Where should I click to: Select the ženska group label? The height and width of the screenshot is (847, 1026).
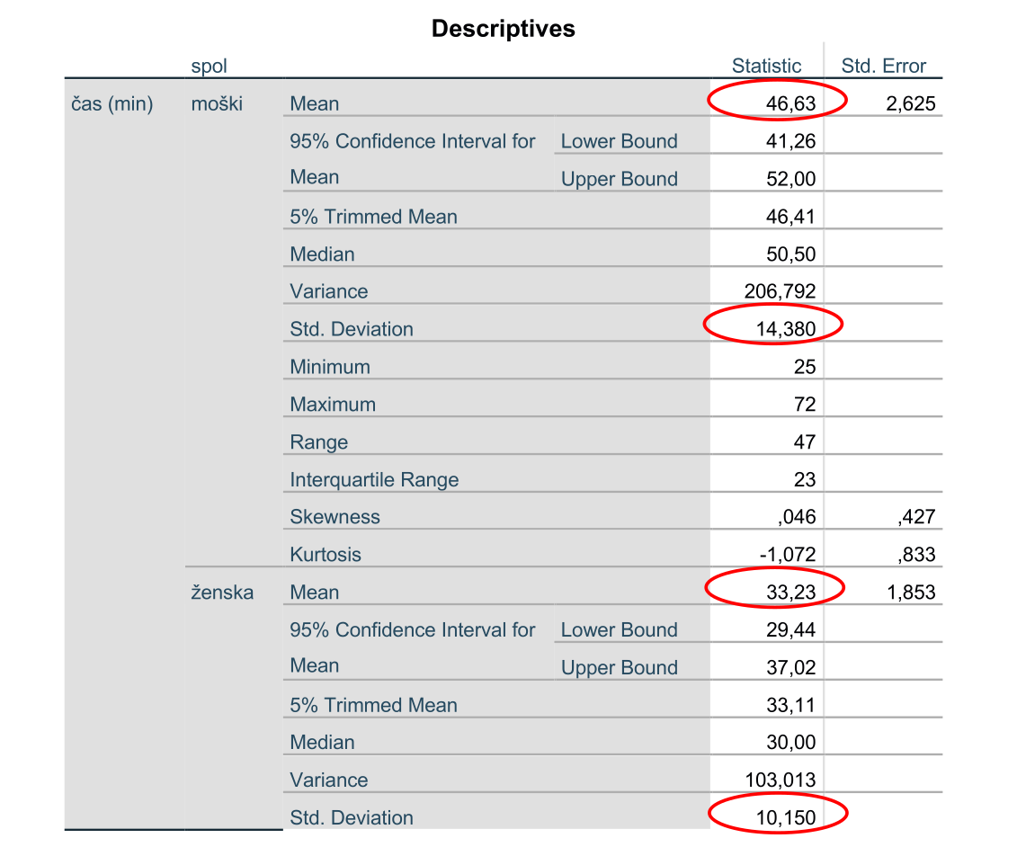(222, 592)
